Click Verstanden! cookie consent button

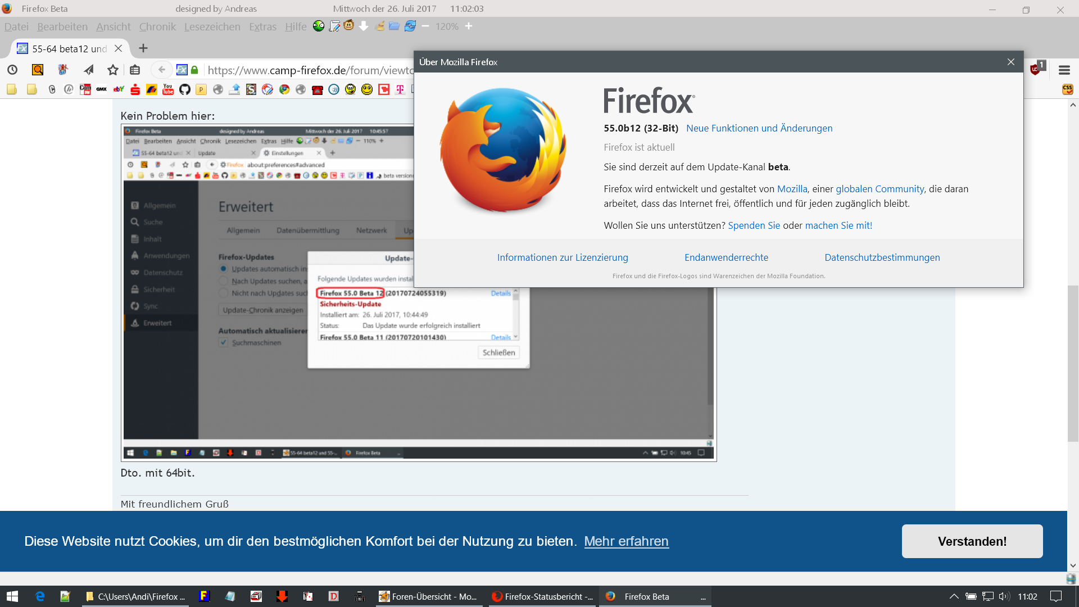972,541
